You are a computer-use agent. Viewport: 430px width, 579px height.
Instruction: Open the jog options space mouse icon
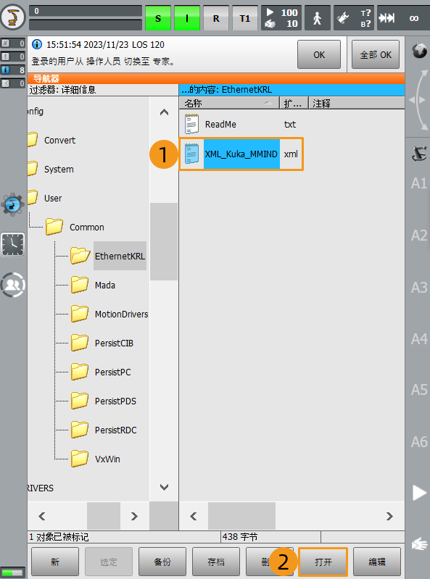coord(344,18)
